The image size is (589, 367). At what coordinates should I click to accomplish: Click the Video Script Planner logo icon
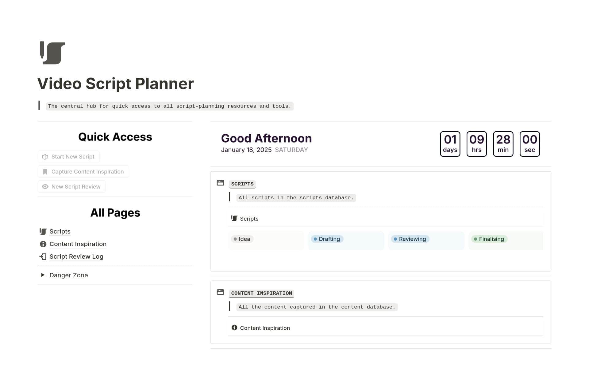click(52, 53)
